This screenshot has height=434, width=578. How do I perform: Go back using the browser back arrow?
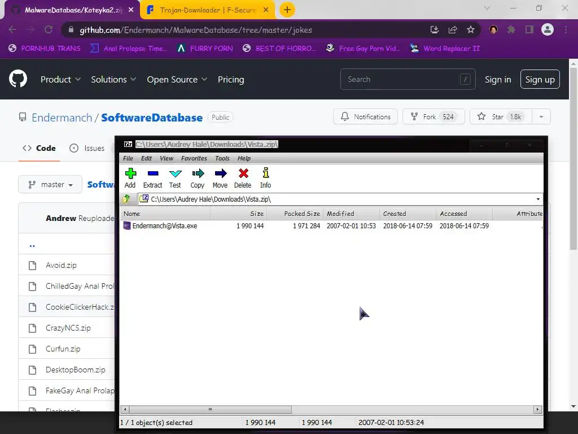click(12, 29)
